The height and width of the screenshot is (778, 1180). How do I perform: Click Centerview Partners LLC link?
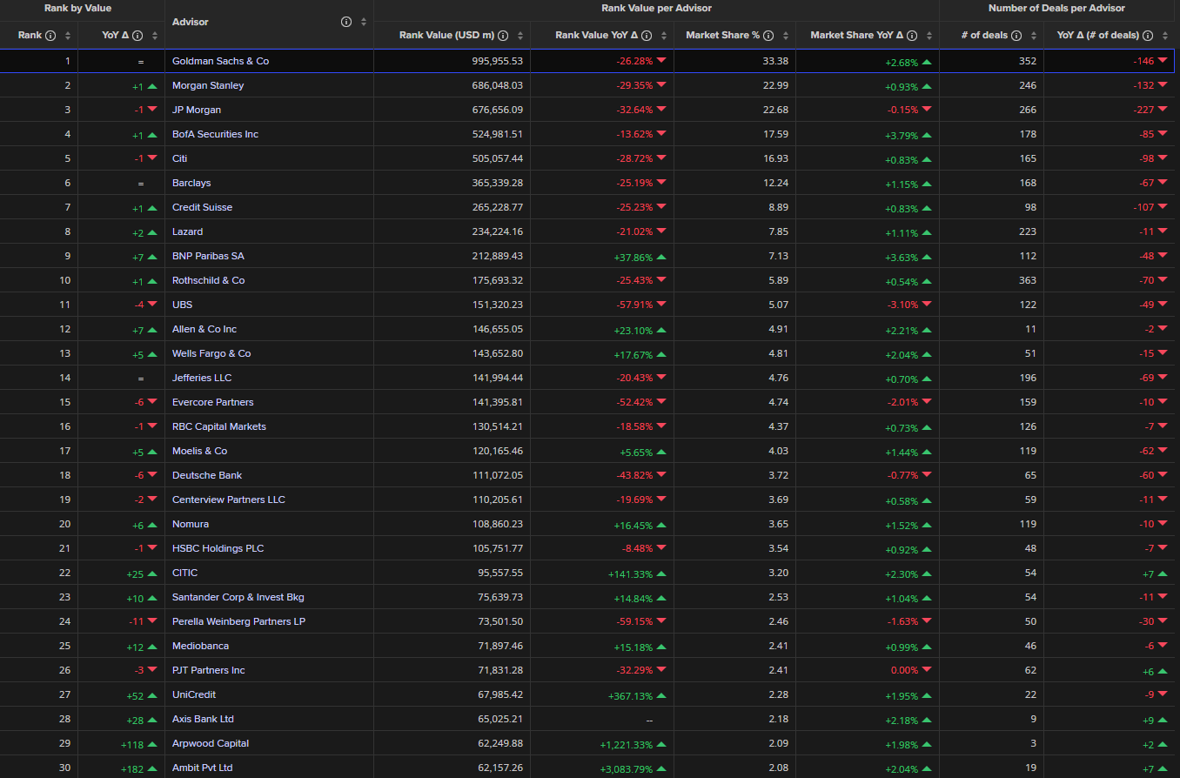pyautogui.click(x=229, y=500)
